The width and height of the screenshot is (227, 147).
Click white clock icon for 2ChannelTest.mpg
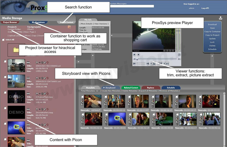point(45,94)
